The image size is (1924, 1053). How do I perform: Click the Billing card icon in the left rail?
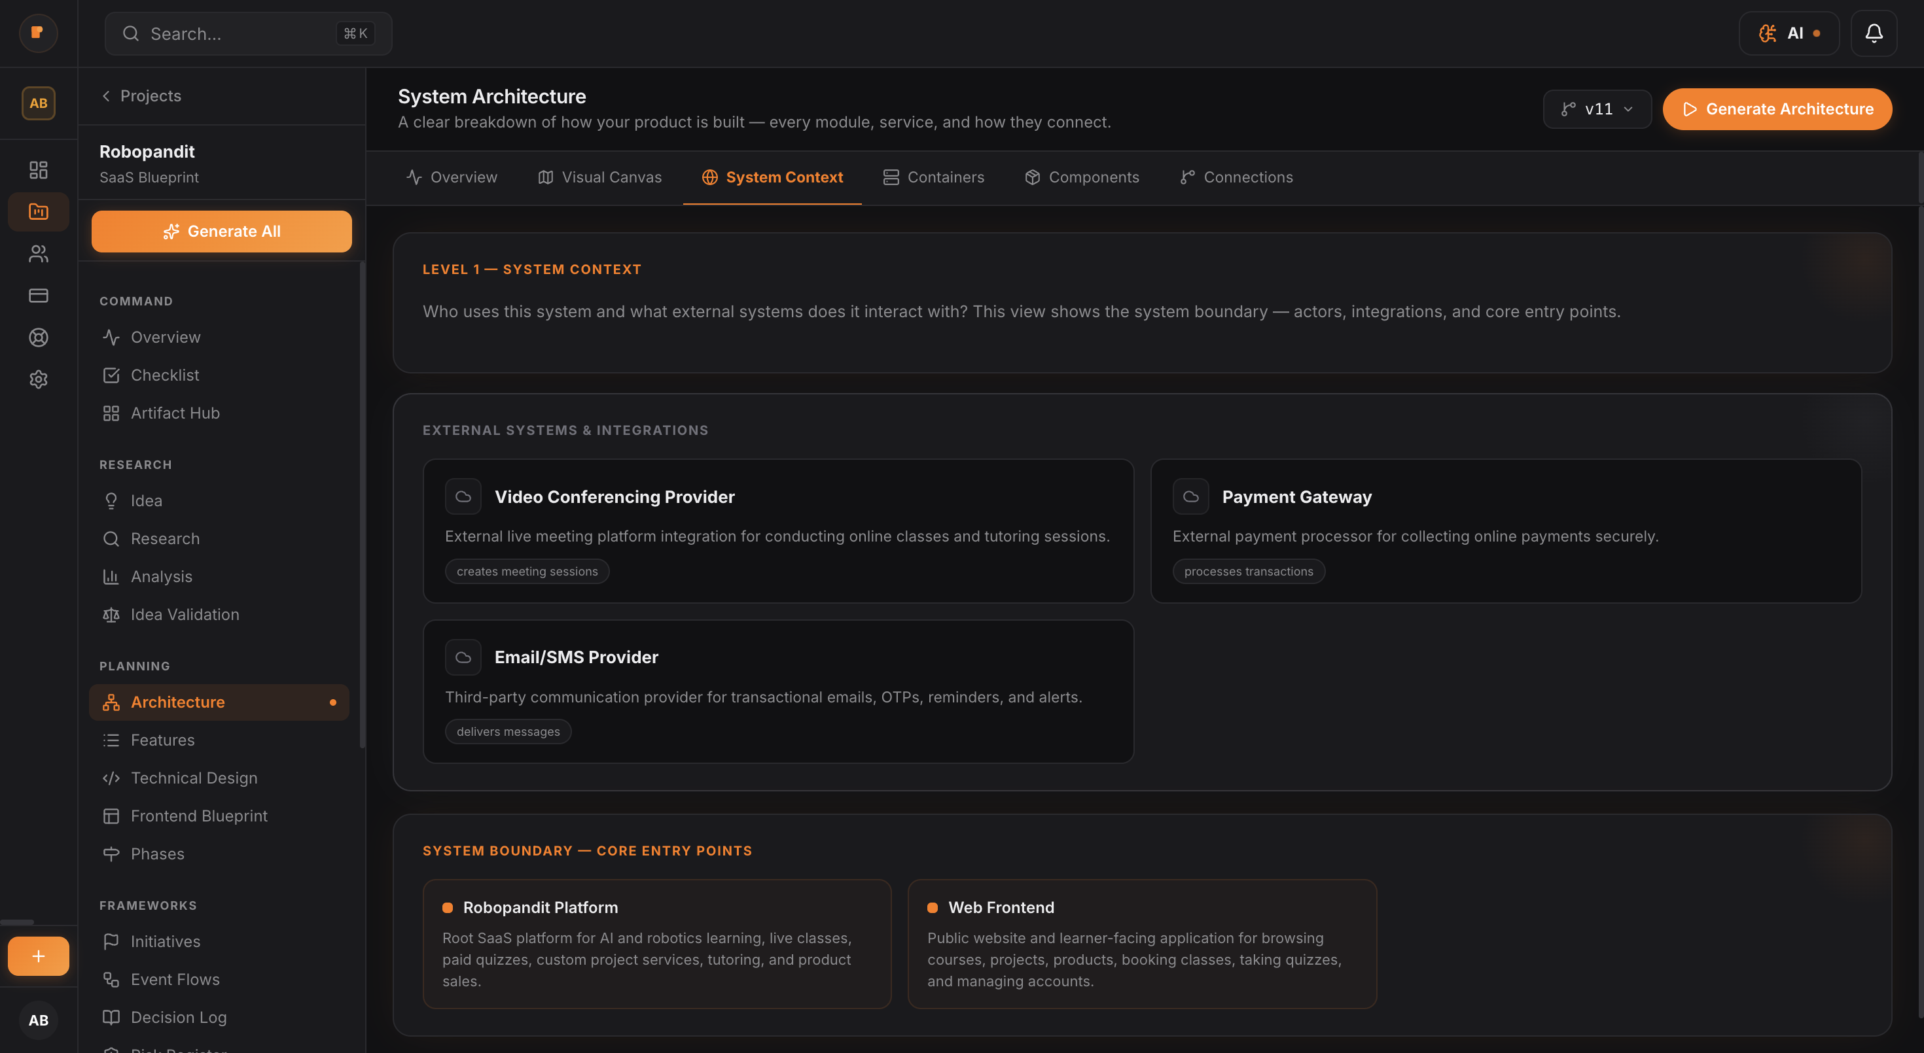38,296
